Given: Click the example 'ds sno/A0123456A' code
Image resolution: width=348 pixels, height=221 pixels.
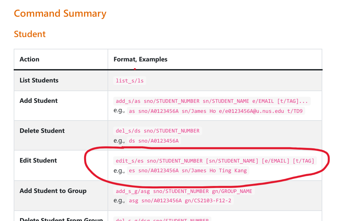Looking at the screenshot, I should point(154,141).
